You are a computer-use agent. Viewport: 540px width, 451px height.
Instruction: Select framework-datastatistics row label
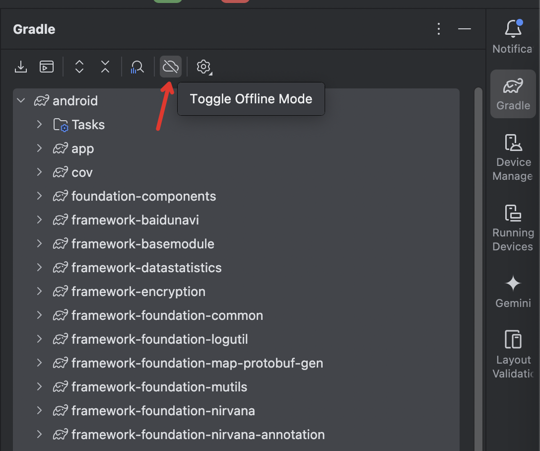(x=146, y=268)
